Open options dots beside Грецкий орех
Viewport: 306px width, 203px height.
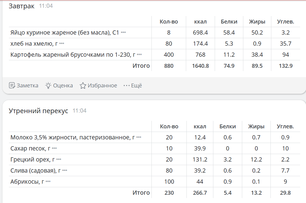coord(59,159)
